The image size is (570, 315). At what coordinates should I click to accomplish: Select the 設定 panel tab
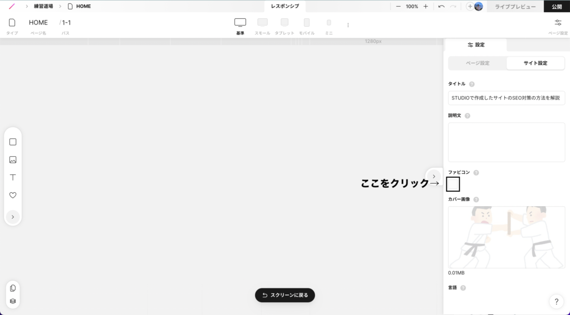coord(476,44)
